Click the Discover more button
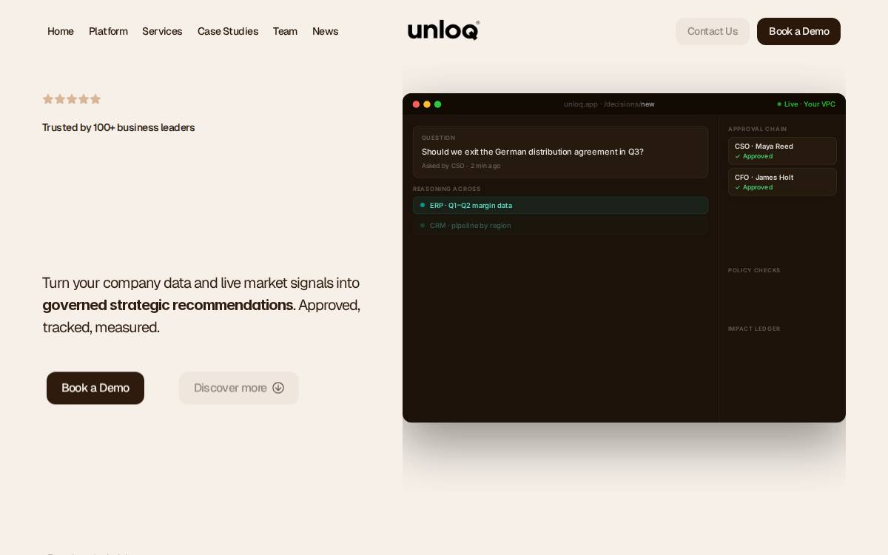888x555 pixels. coord(239,388)
